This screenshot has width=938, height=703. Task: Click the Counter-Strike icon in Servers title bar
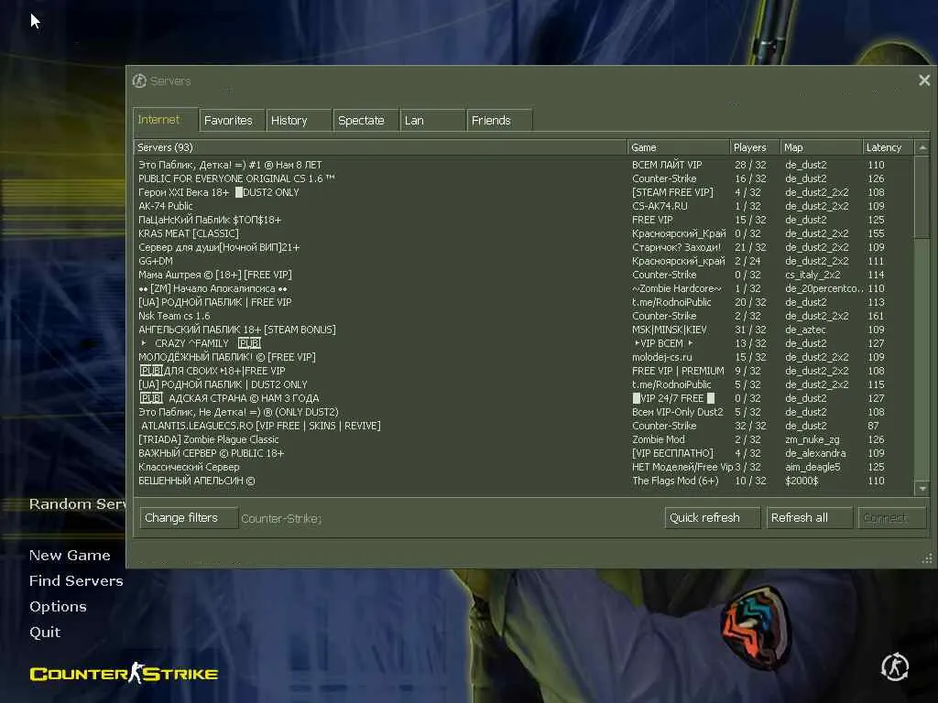coord(139,81)
